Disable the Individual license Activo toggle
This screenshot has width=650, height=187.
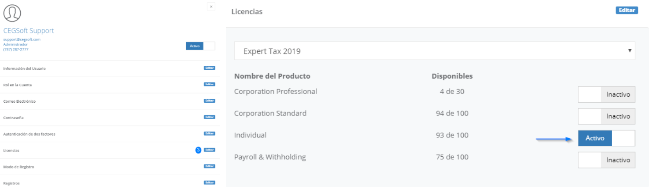coord(606,138)
